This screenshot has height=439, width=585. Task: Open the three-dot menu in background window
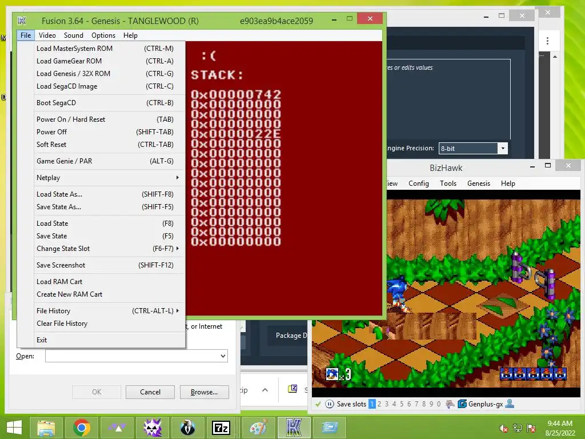[547, 41]
